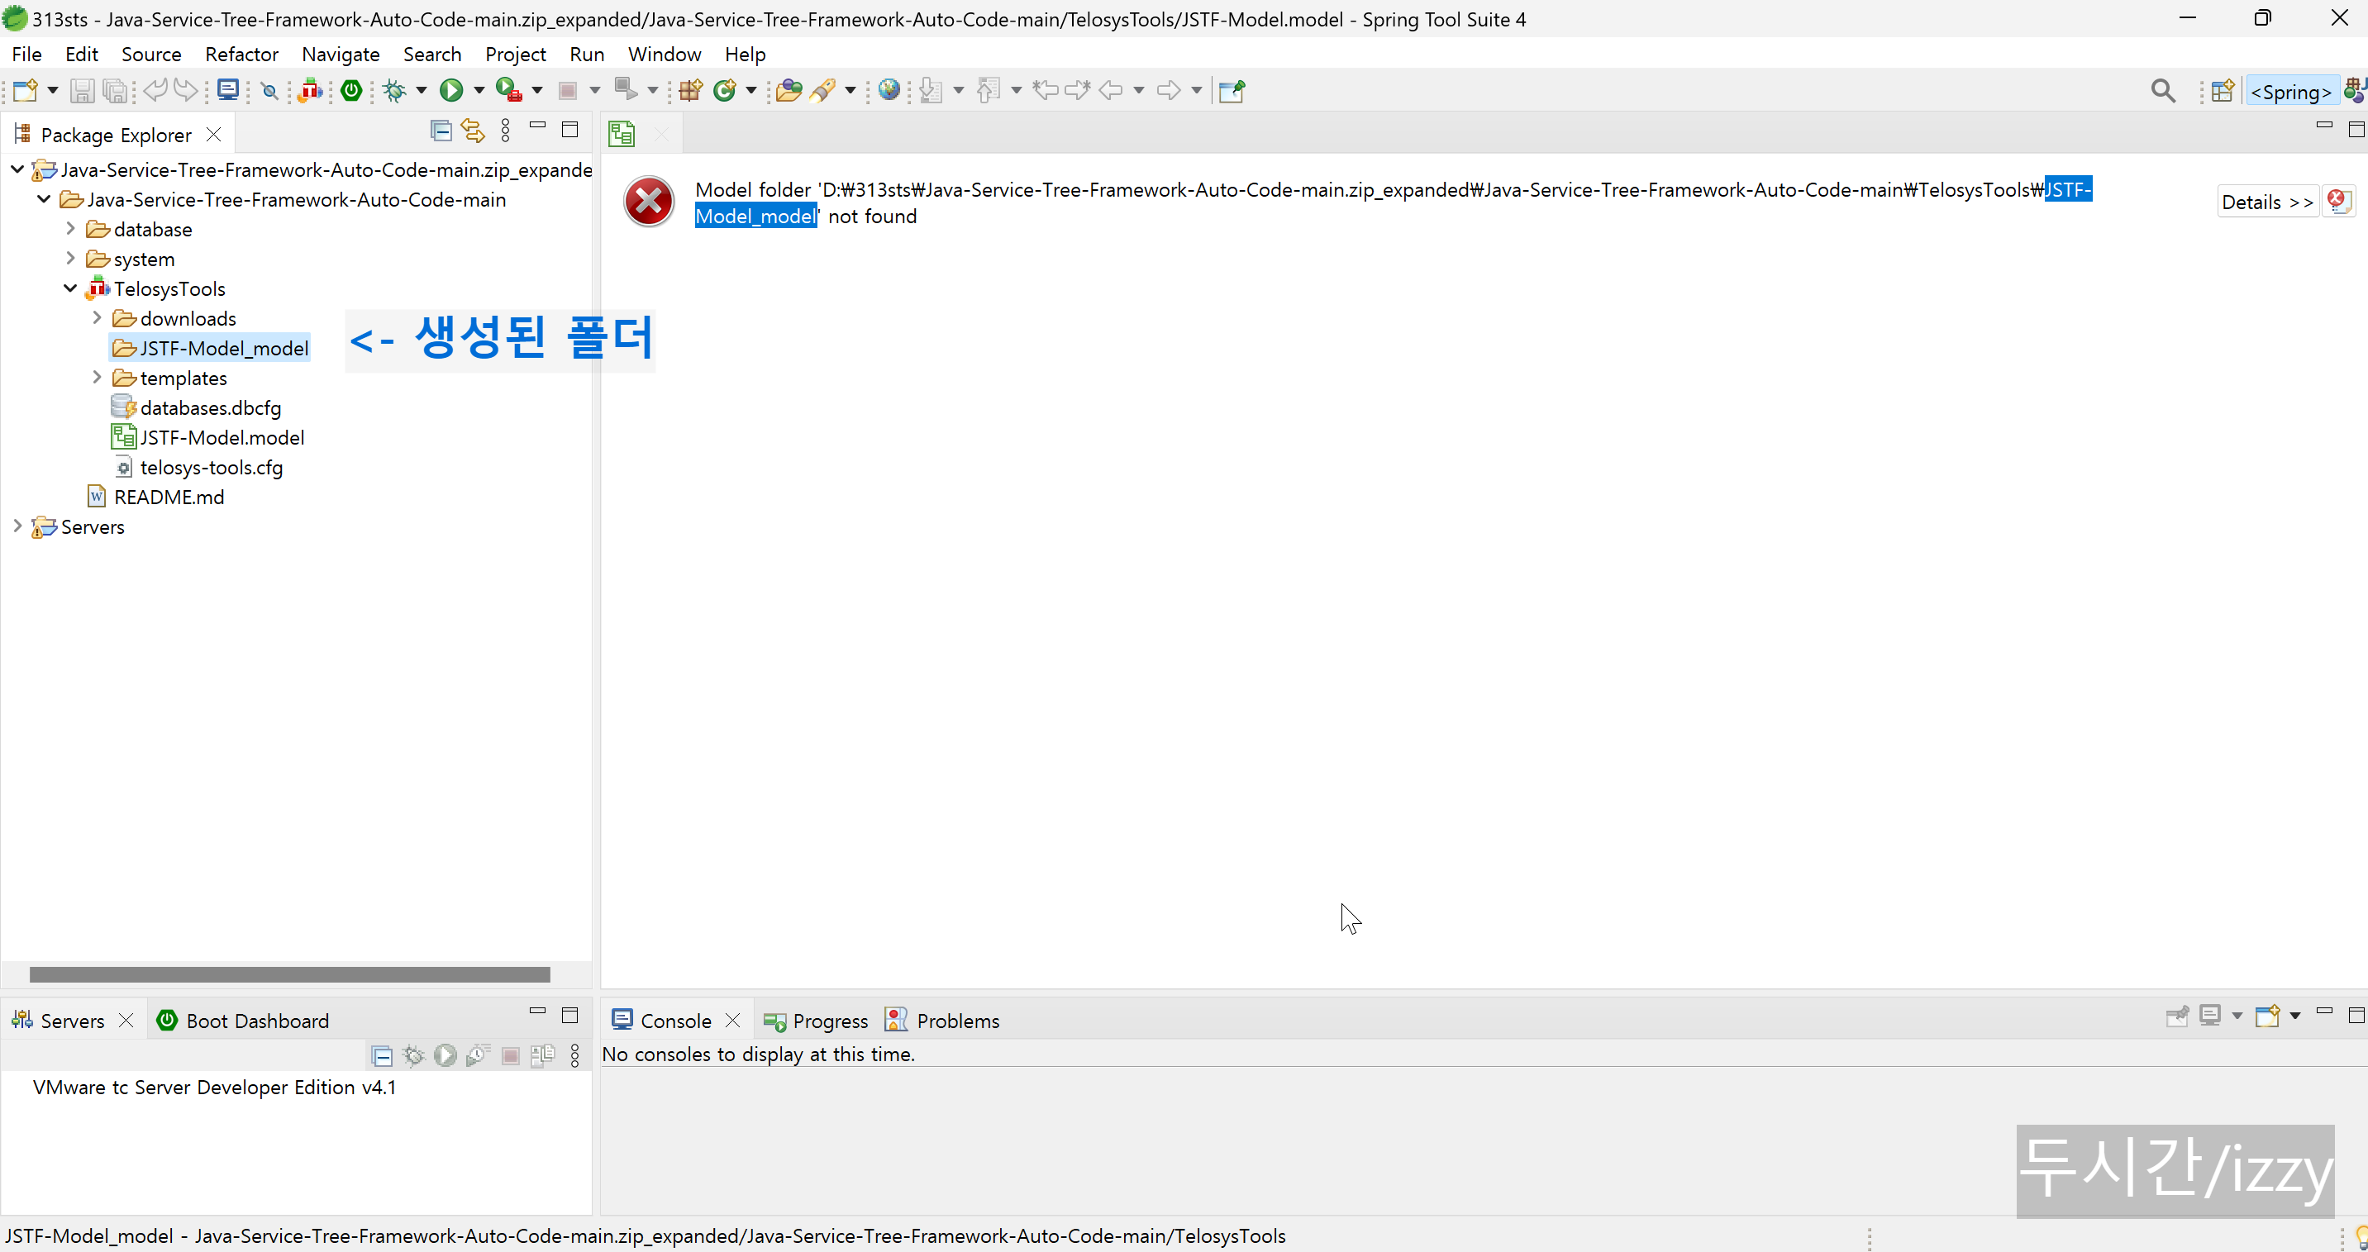Toggle Pin Console in the Console toolbar
2368x1252 pixels.
(x=2177, y=1016)
